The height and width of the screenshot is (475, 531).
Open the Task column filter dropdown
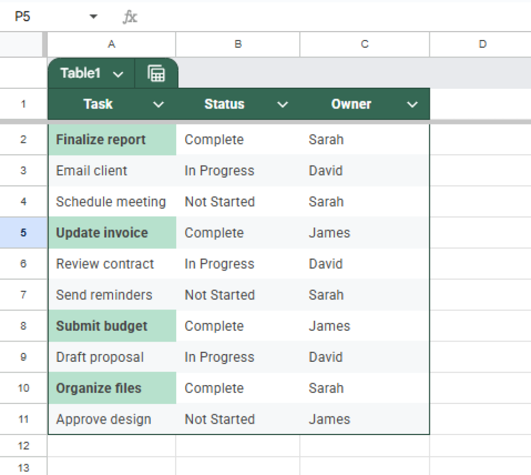[x=158, y=104]
